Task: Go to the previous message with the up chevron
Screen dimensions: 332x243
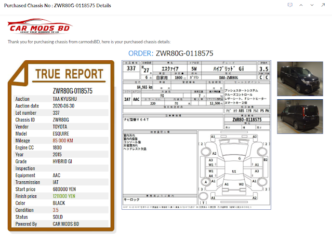Action: 301,5
